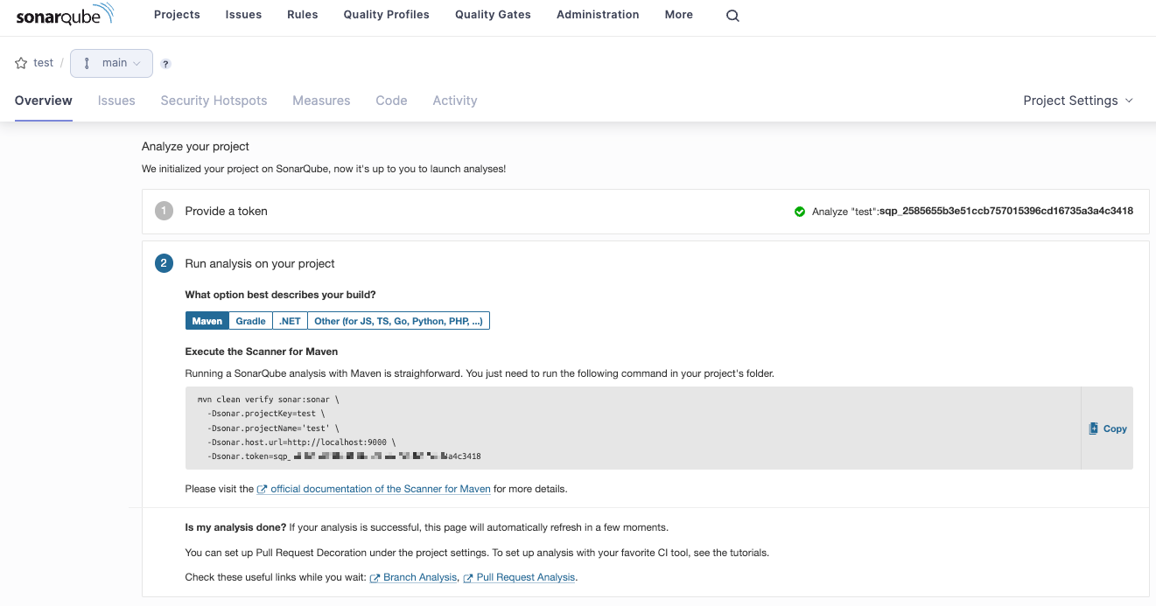This screenshot has height=606, width=1156.
Task: Click the Is my analysis done? text
Action: pos(235,527)
